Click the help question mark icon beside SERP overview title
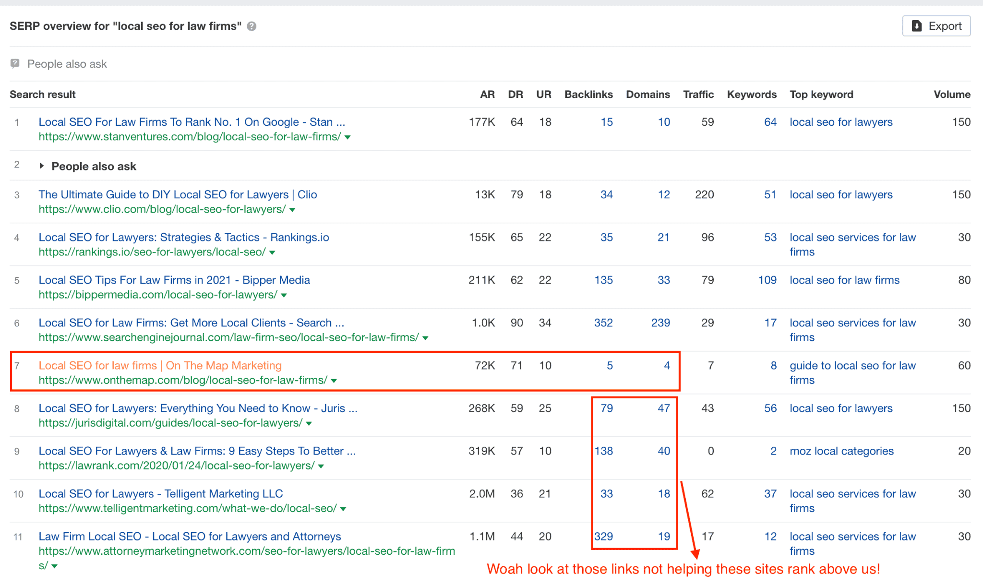Screen dimensions: 983x586 252,26
